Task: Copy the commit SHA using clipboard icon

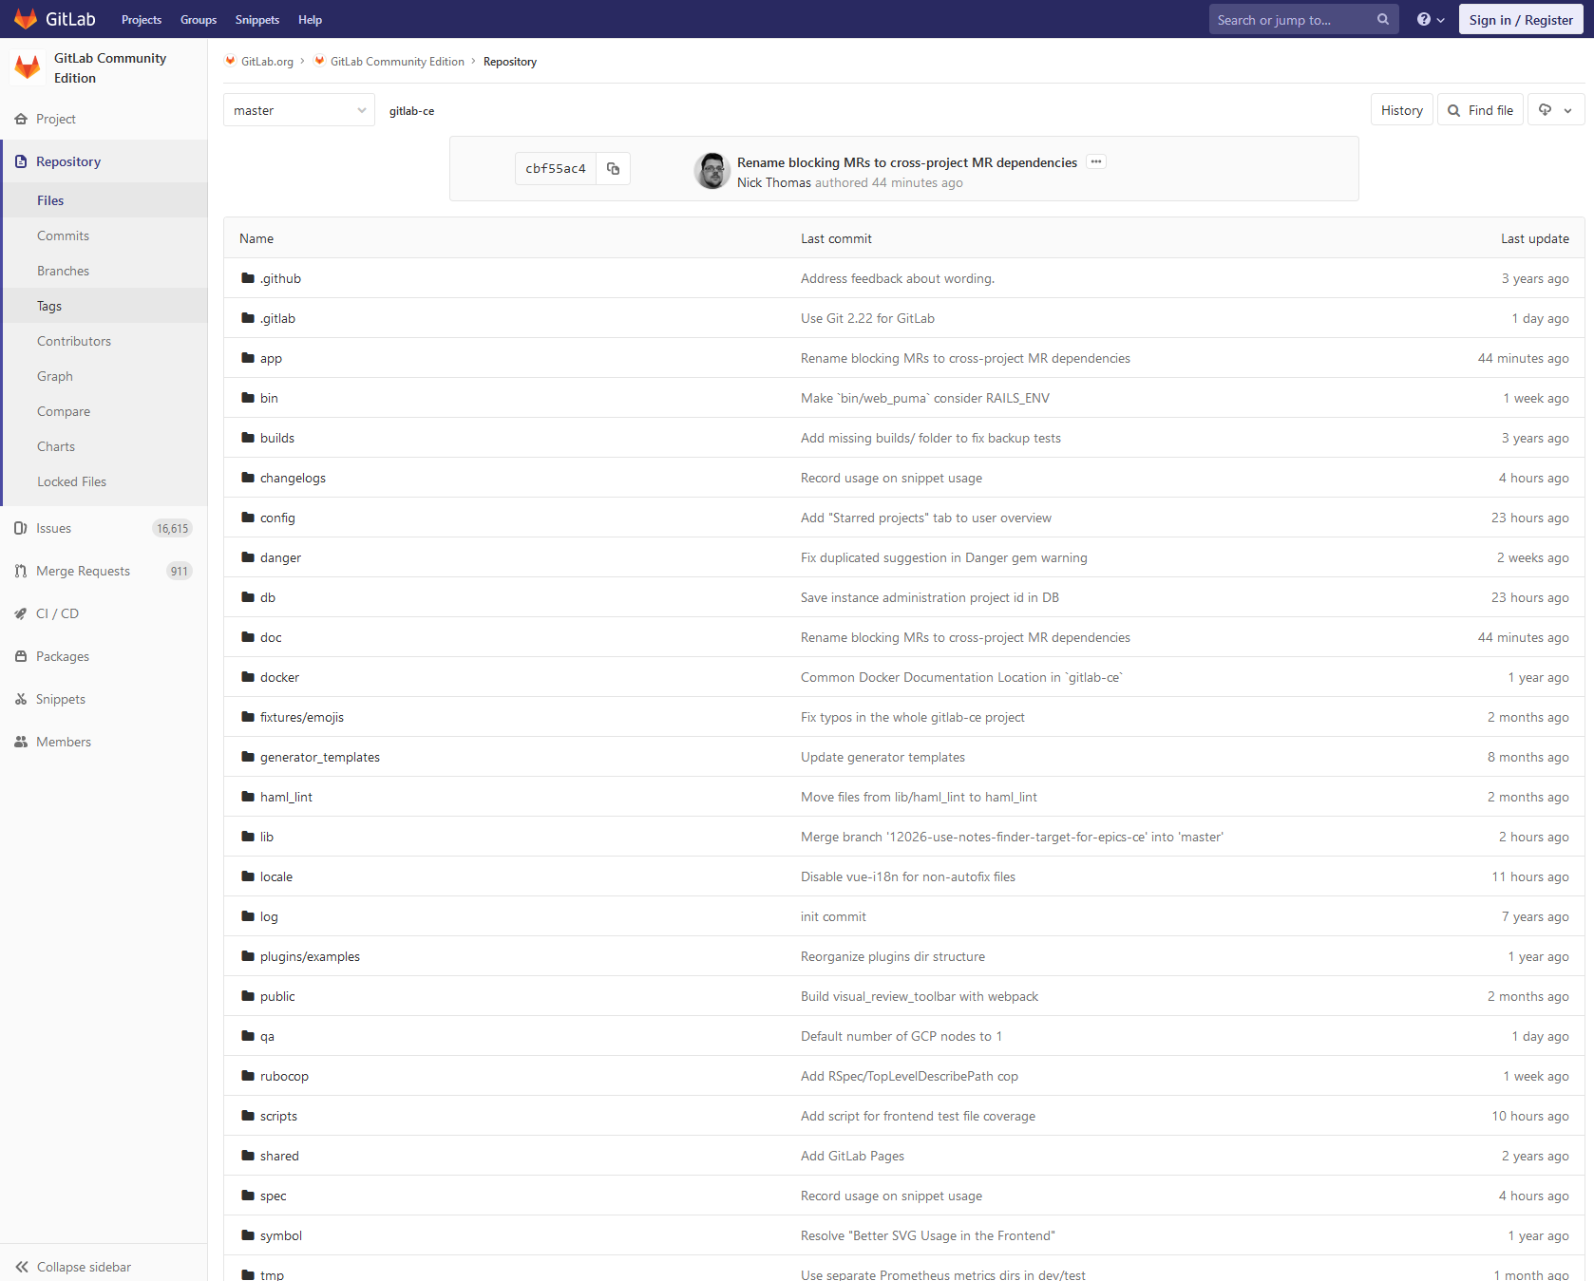Action: (613, 168)
